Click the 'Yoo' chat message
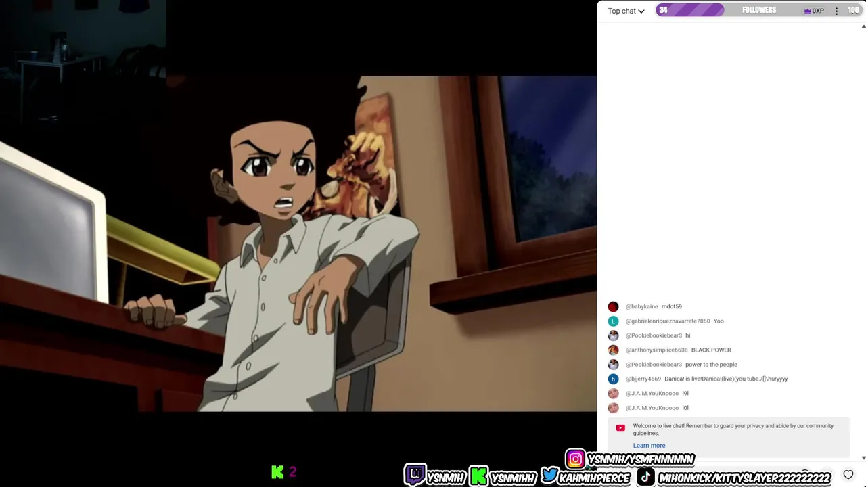 click(719, 321)
